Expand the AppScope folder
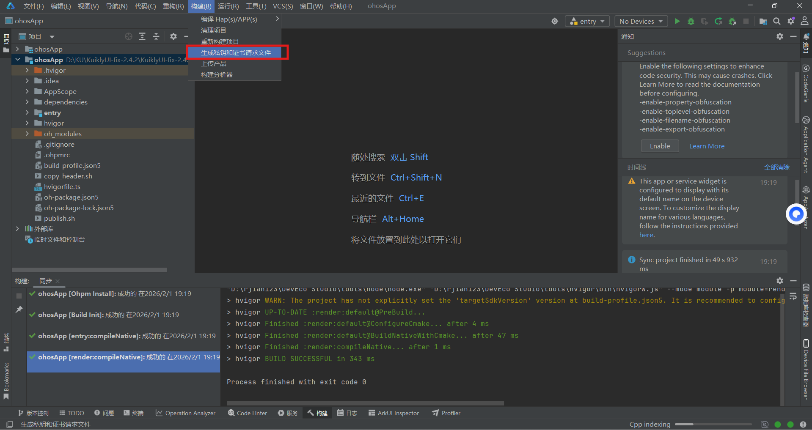The width and height of the screenshot is (812, 430). pos(27,91)
